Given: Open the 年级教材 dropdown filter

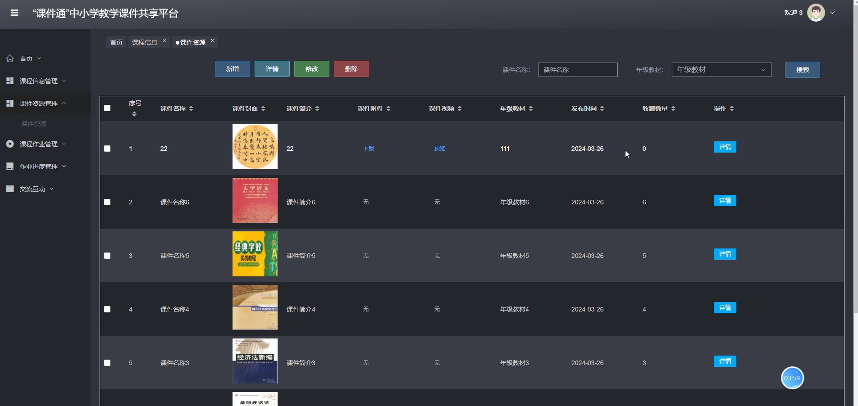Looking at the screenshot, I should tap(721, 70).
